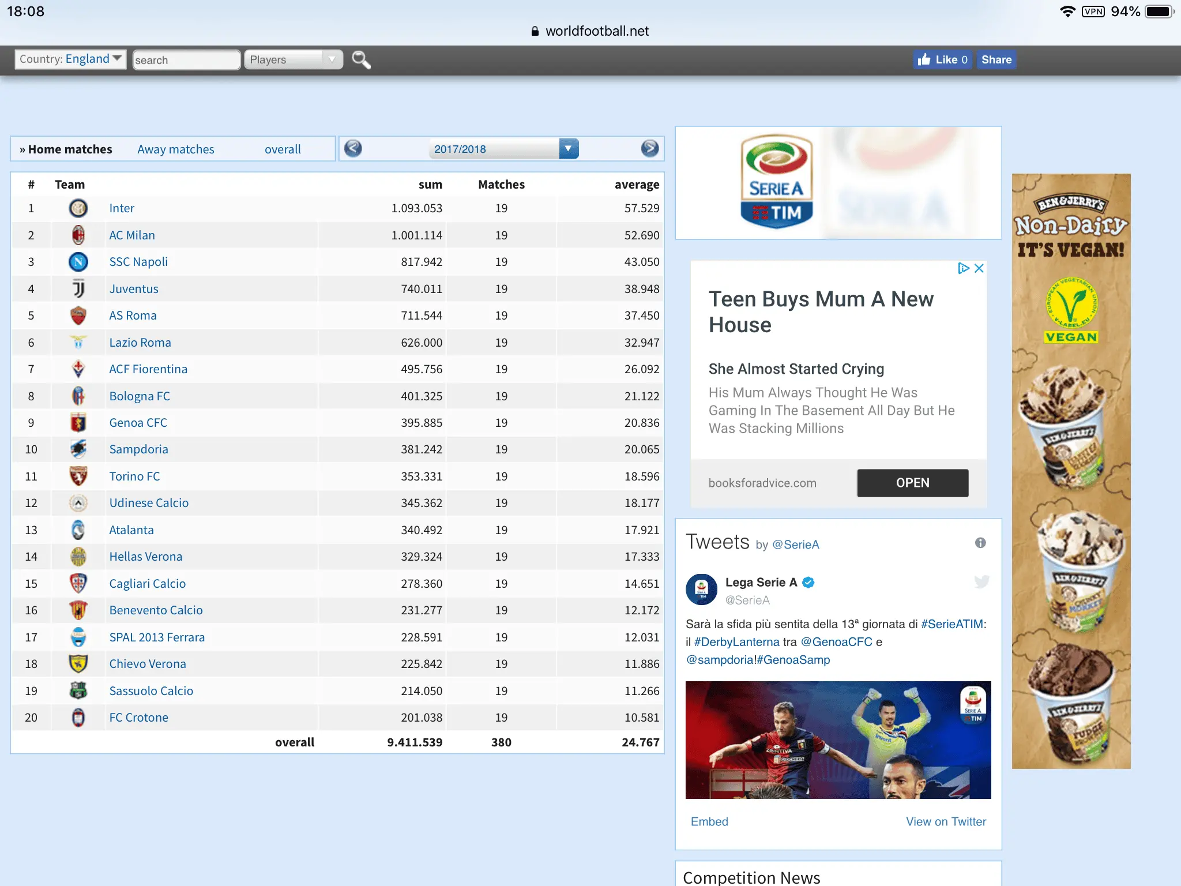The image size is (1181, 886).
Task: Click View on Twitter link
Action: point(945,821)
